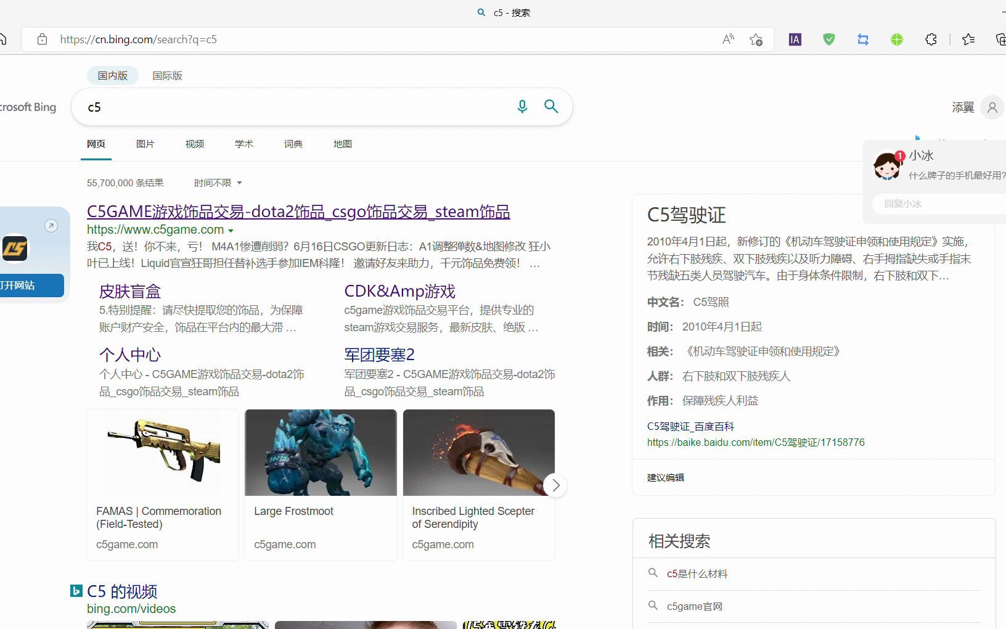Image resolution: width=1006 pixels, height=629 pixels.
Task: Click the user profile avatar icon
Action: [x=992, y=107]
